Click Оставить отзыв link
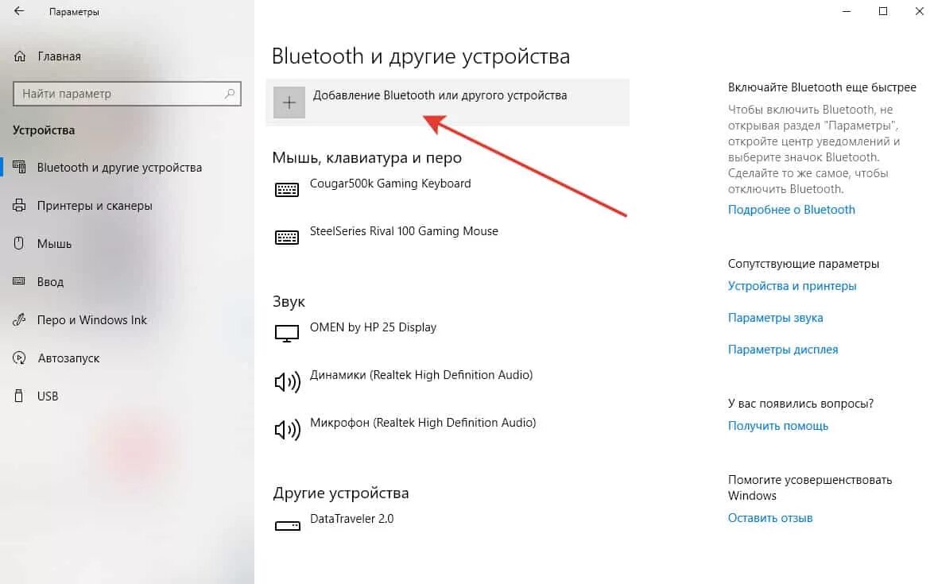The width and height of the screenshot is (934, 584). [x=769, y=518]
